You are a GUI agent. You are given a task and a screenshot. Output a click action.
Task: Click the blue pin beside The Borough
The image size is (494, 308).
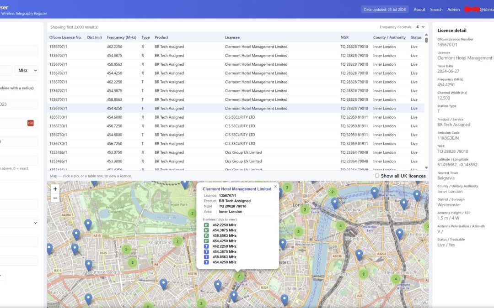[399, 234]
